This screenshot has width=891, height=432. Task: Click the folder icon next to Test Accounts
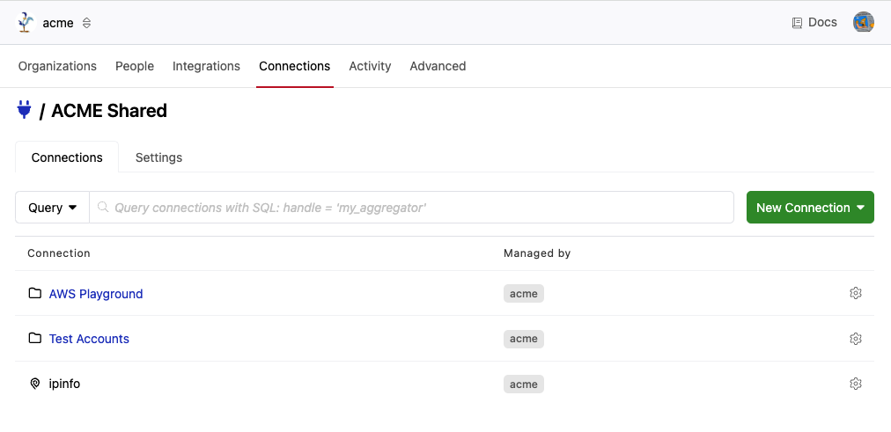[35, 339]
